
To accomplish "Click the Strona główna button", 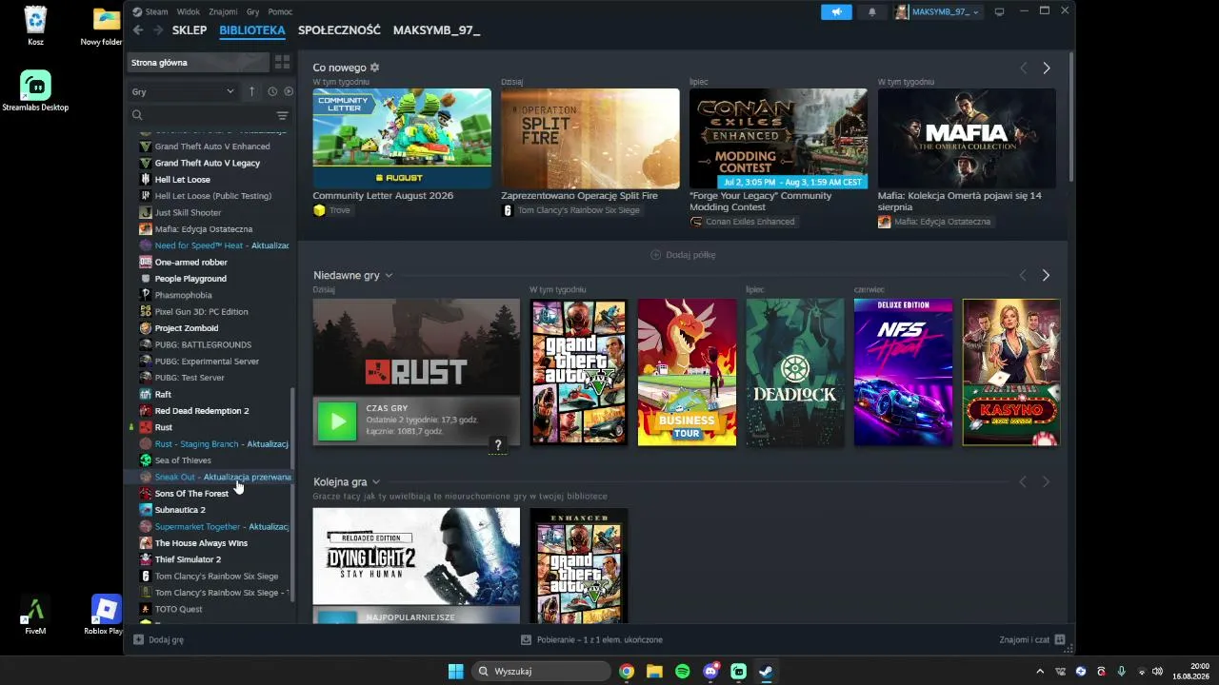I will tap(198, 63).
